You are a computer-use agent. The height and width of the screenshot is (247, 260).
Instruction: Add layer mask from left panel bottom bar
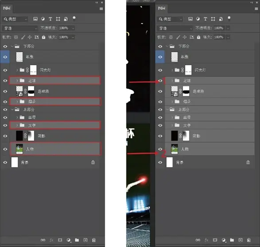[60, 240]
